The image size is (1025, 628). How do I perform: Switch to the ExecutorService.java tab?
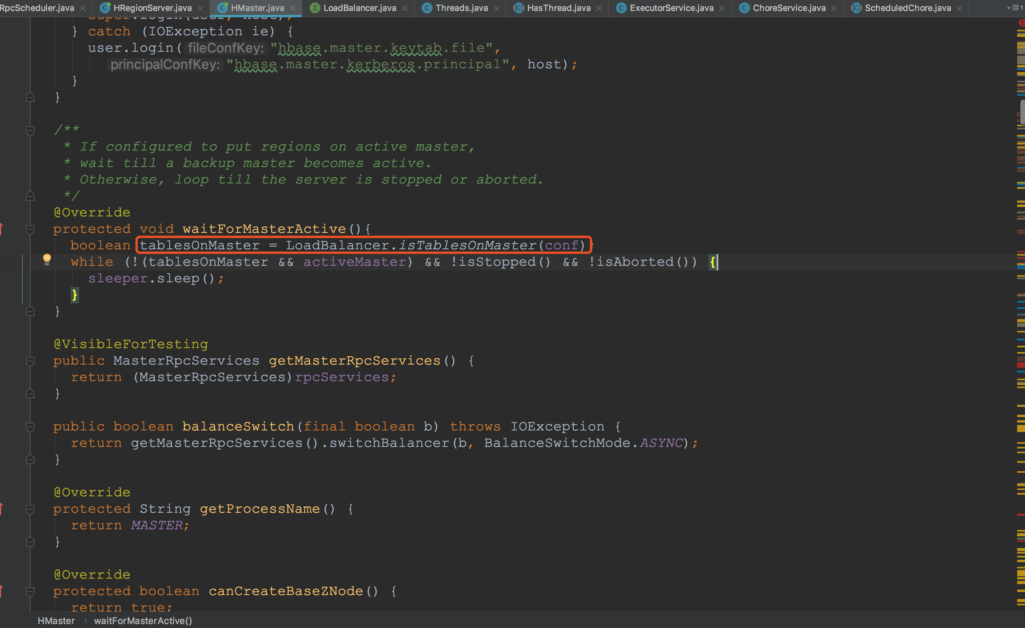(671, 8)
